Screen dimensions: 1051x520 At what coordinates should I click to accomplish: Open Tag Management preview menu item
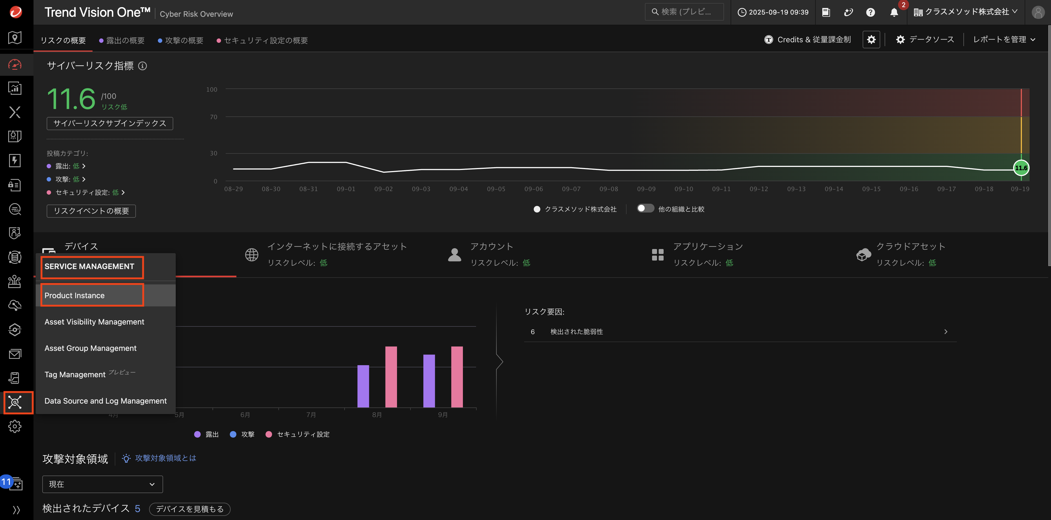(x=106, y=374)
